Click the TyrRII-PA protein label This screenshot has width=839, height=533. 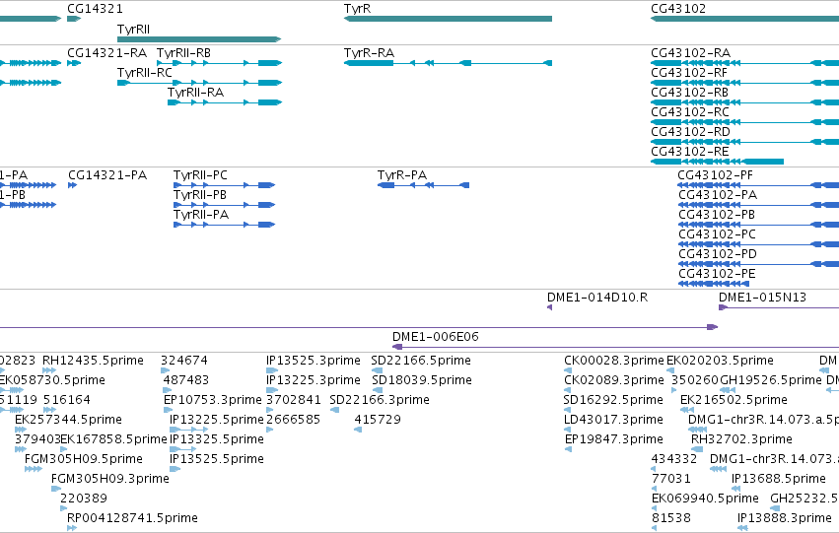tap(201, 215)
